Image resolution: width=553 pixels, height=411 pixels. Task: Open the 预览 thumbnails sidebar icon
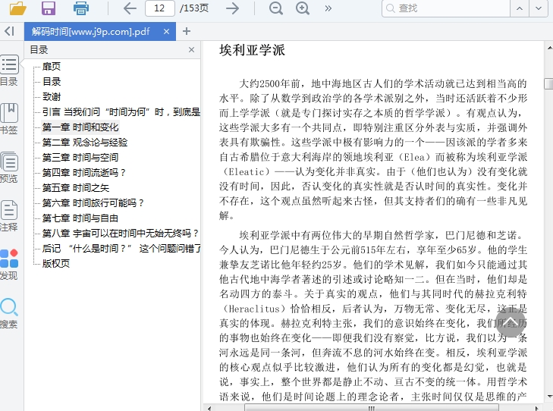click(x=9, y=168)
